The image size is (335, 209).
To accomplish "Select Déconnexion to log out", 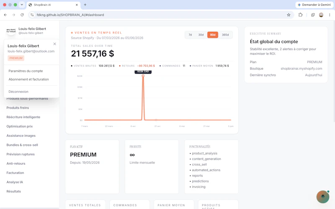I will pos(18,92).
